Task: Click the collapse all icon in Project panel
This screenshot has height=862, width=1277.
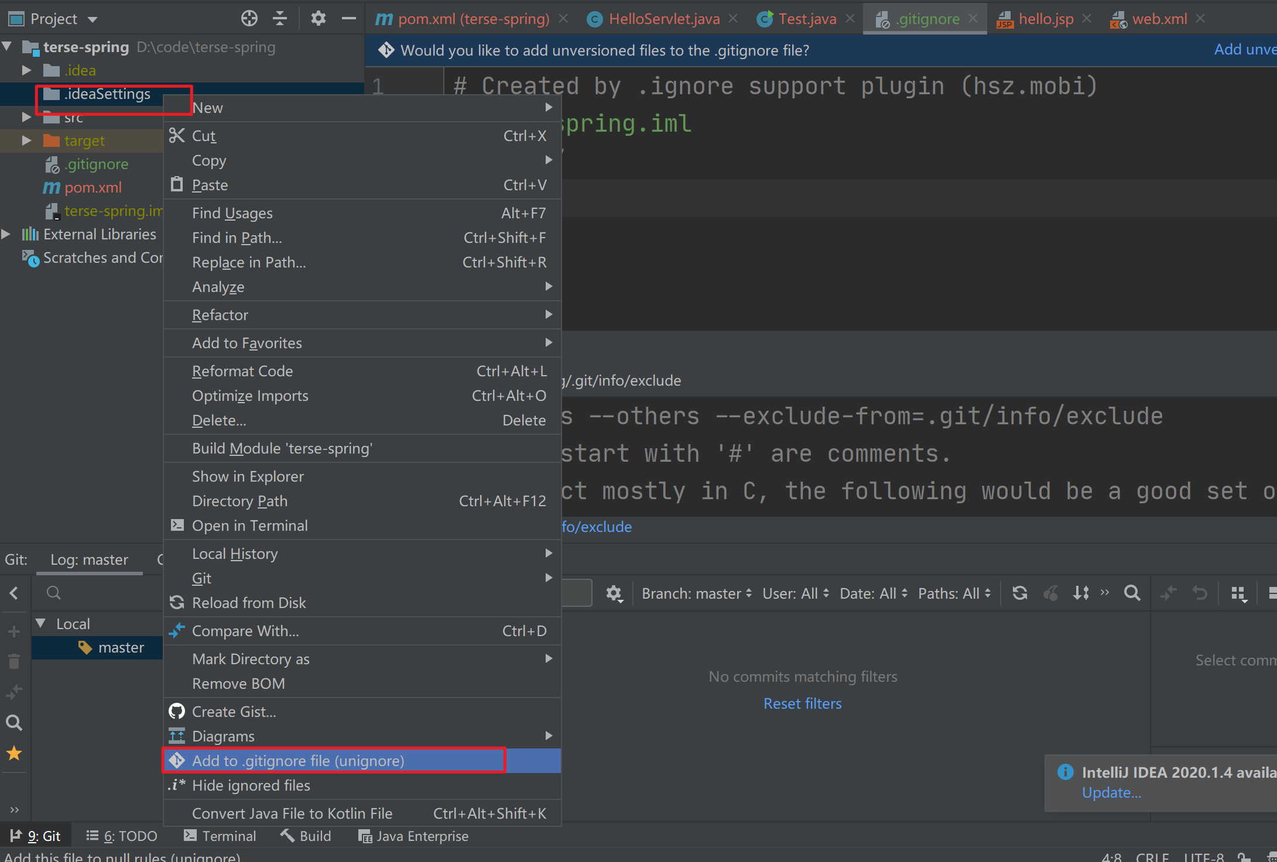Action: (280, 19)
